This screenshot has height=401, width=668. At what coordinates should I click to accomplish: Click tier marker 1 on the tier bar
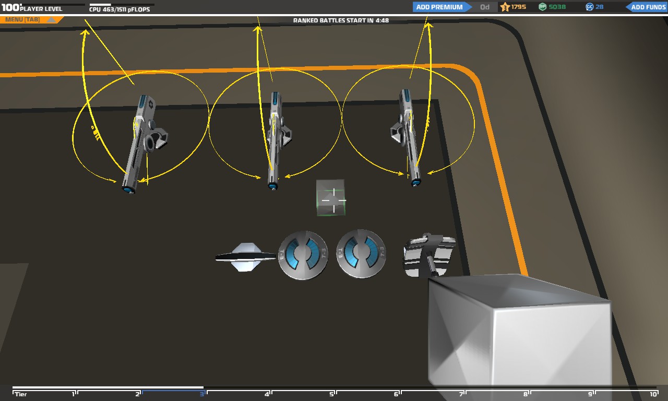(x=74, y=394)
